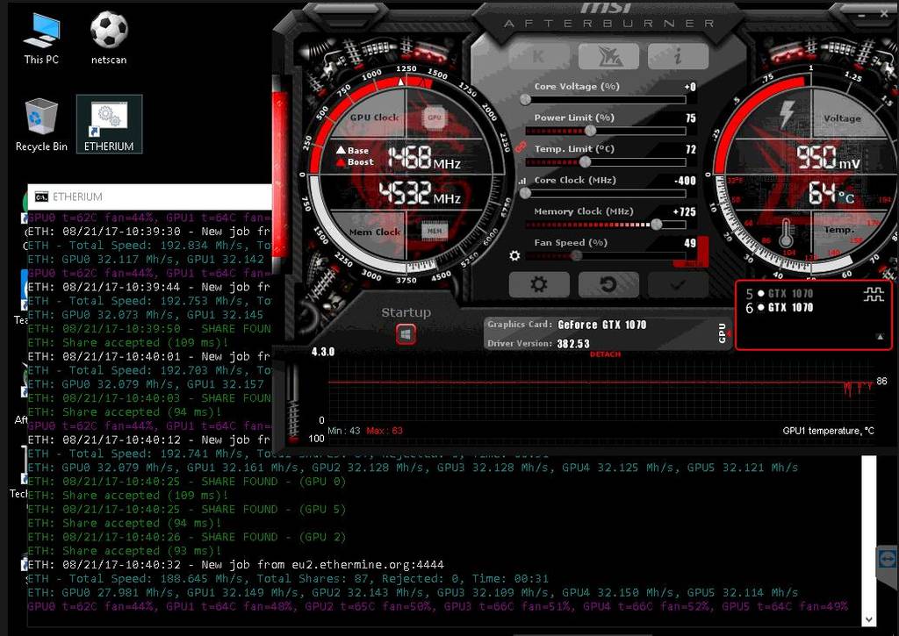Click the Core Clock value field showing -400
The height and width of the screenshot is (636, 899).
click(686, 181)
